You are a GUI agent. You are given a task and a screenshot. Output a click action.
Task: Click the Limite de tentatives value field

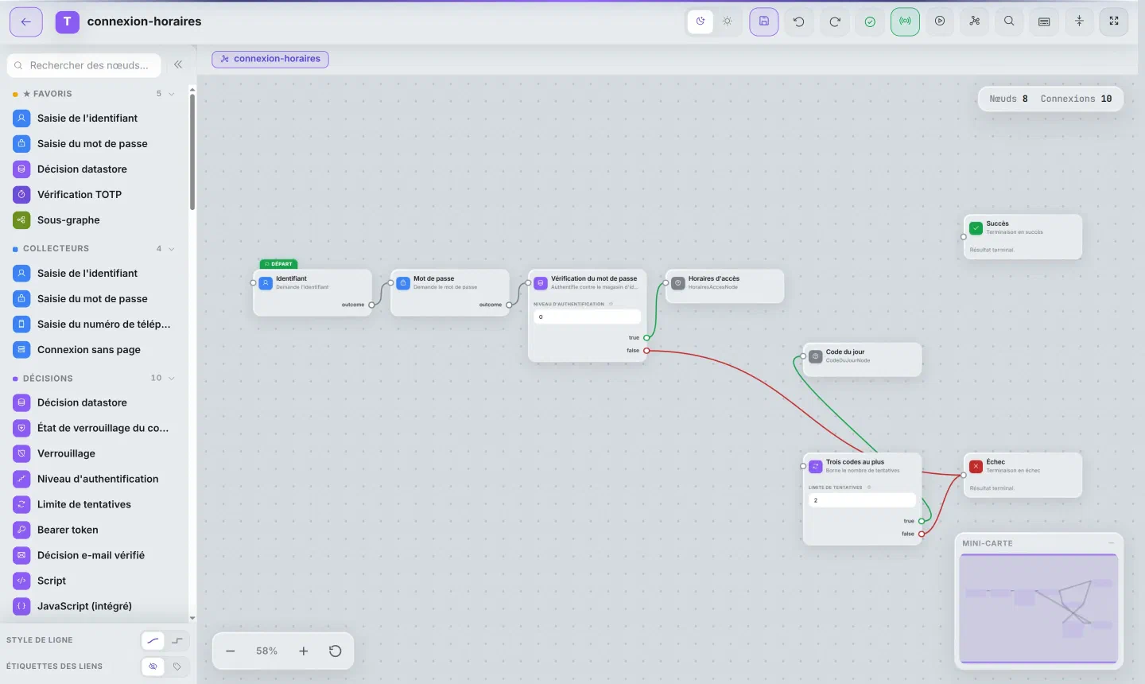(862, 500)
